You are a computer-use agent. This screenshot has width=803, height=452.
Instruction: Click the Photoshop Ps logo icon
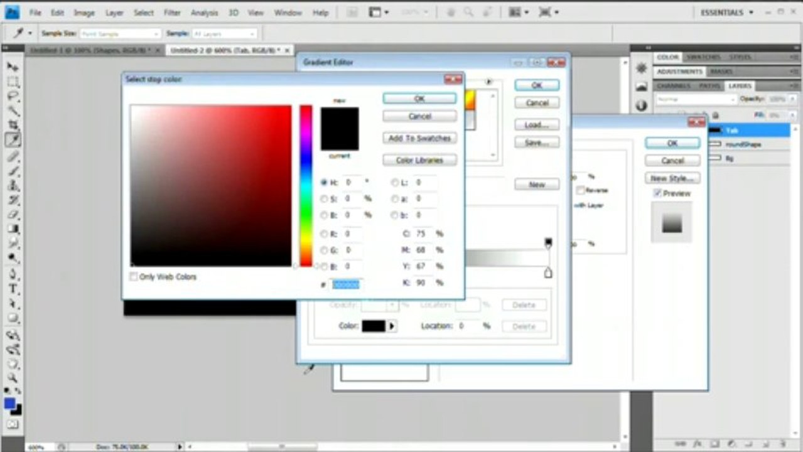[x=12, y=12]
